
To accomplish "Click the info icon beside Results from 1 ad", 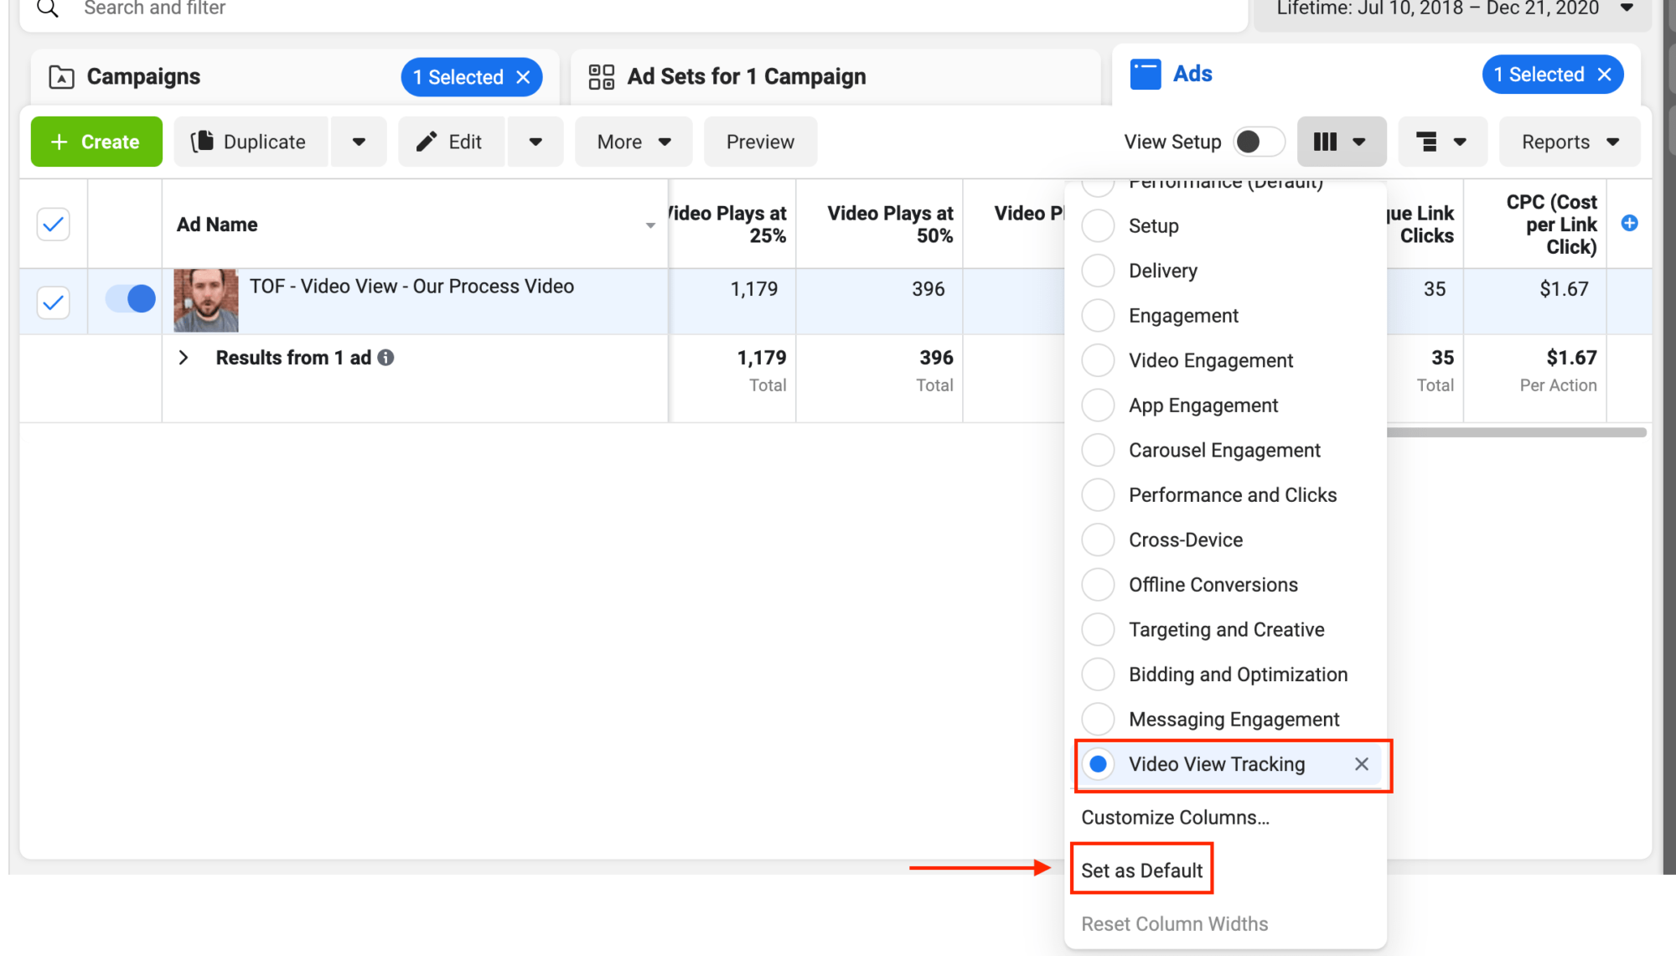I will [x=385, y=358].
